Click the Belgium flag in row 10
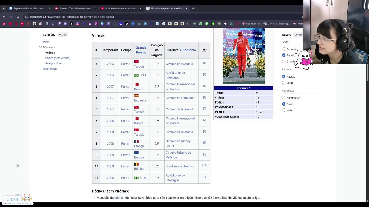 coord(136,164)
